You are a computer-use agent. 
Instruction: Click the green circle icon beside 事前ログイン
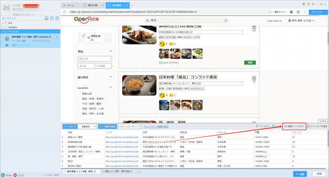(x=291, y=12)
